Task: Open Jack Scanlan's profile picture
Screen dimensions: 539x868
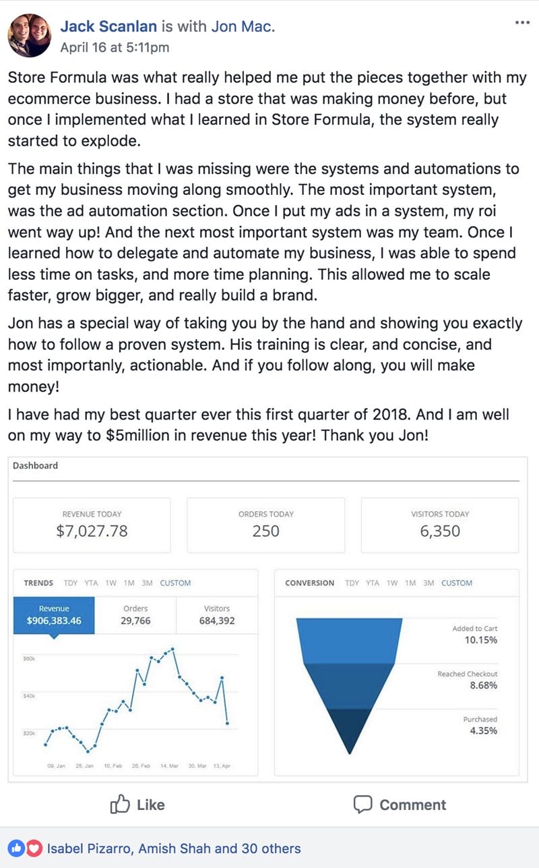Action: (x=29, y=30)
